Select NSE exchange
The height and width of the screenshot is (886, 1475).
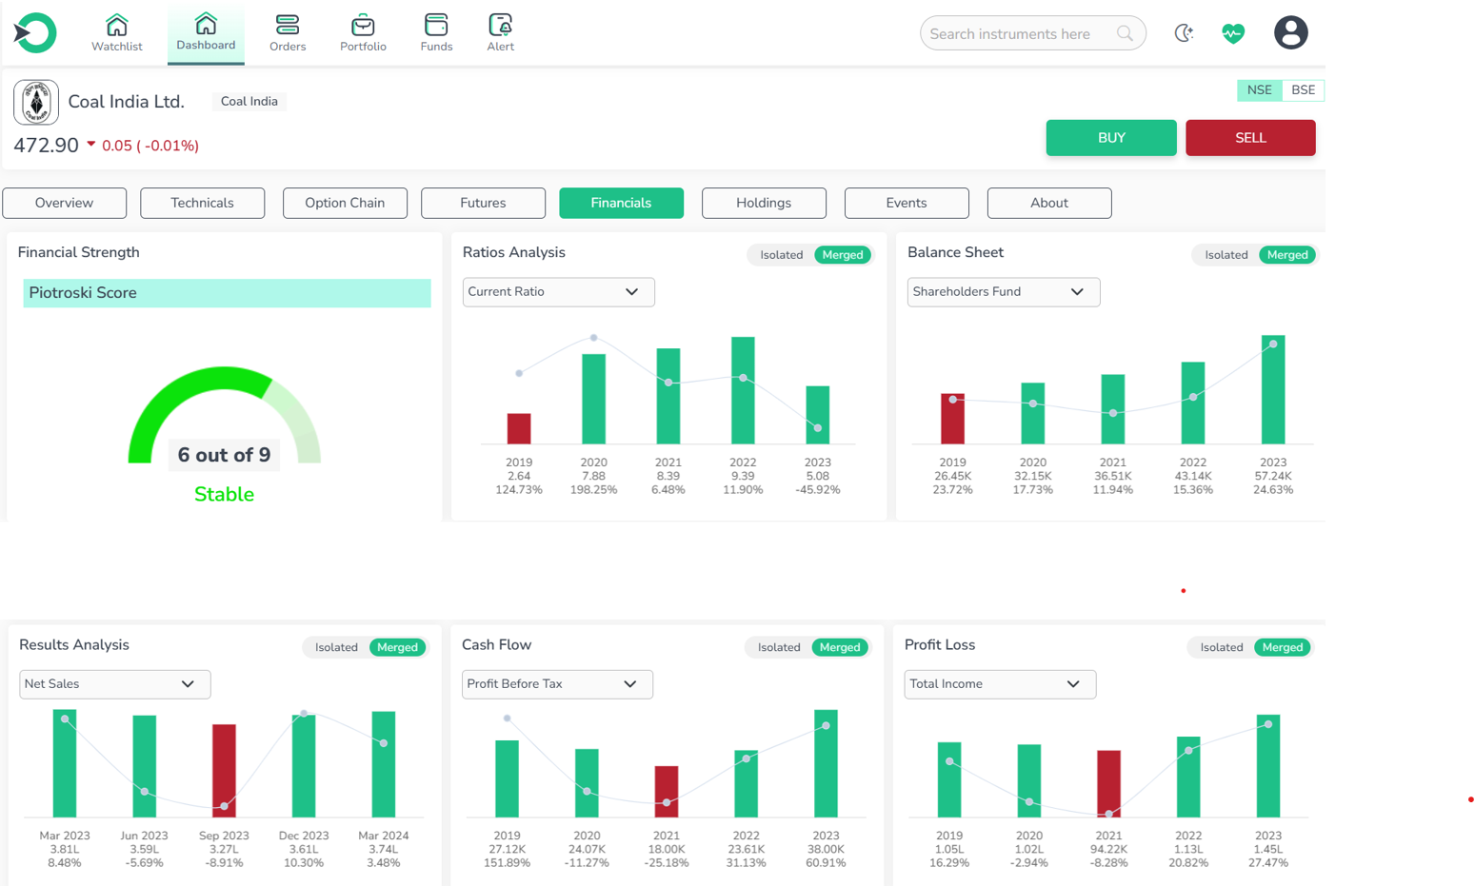pyautogui.click(x=1259, y=90)
